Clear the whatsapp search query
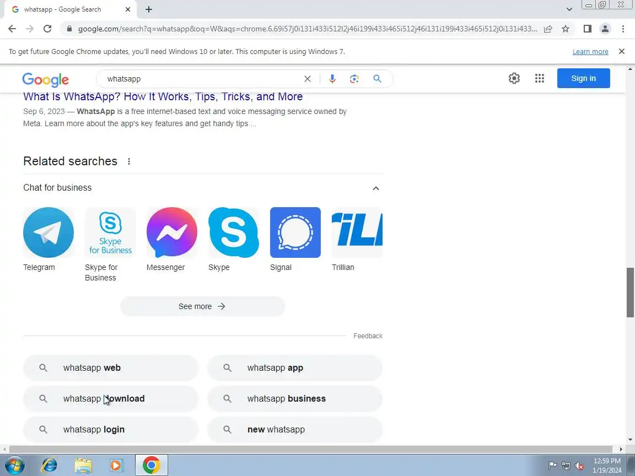The image size is (635, 476). (308, 79)
